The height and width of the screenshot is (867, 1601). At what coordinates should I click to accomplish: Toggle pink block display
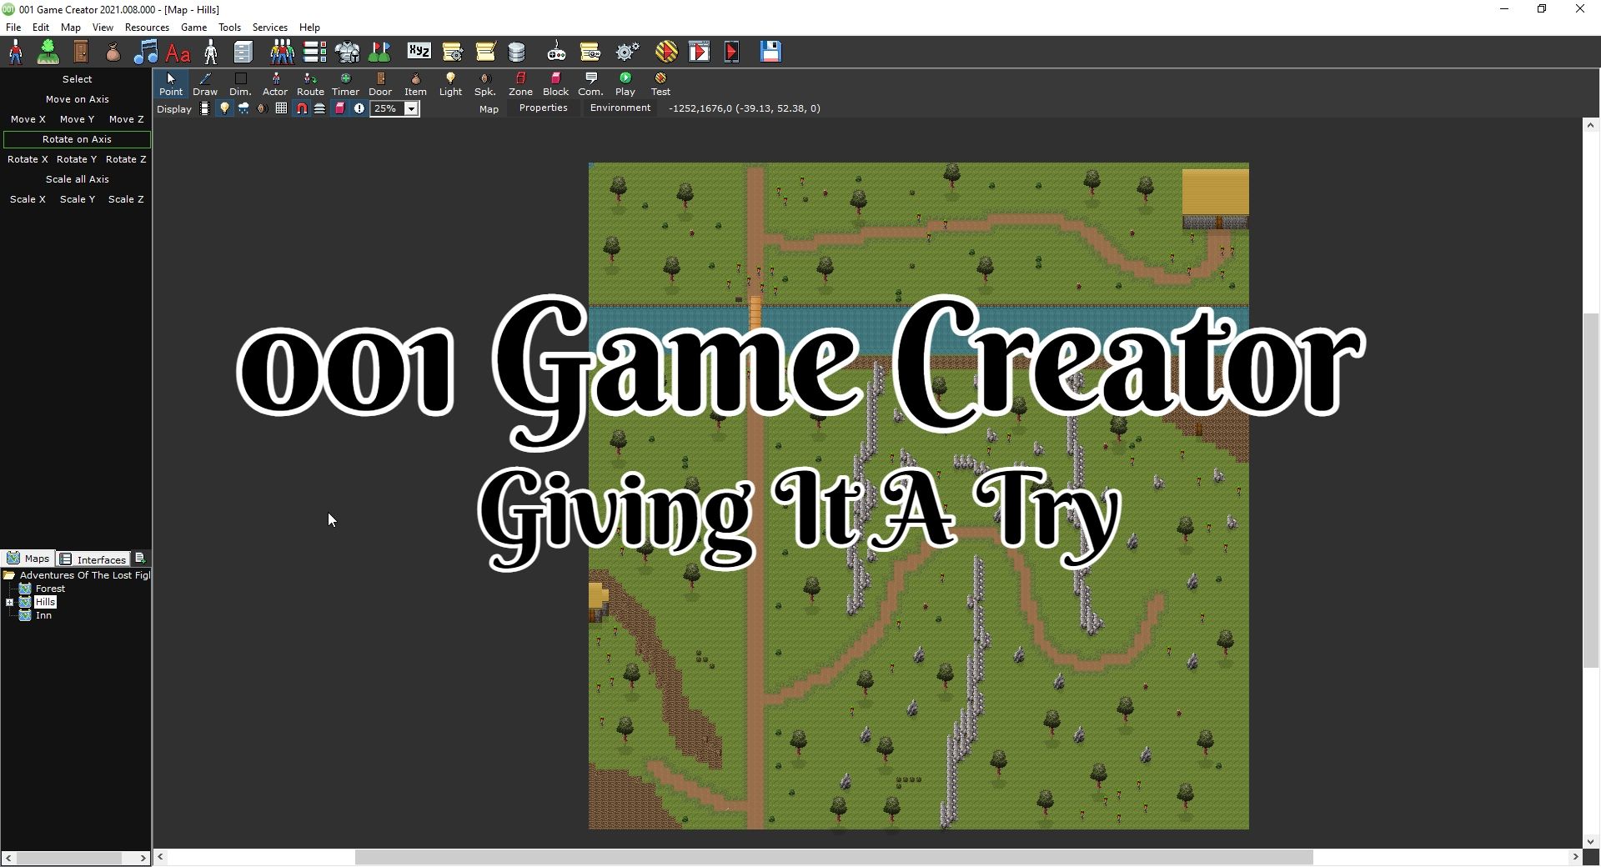340,108
